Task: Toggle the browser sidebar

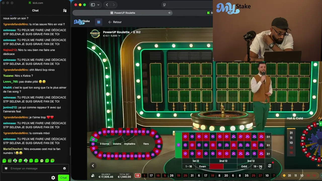Action: coord(93,5)
